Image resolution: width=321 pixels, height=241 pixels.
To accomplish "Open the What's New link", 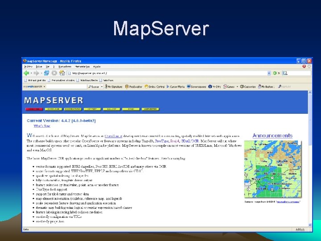I will coord(42,126).
